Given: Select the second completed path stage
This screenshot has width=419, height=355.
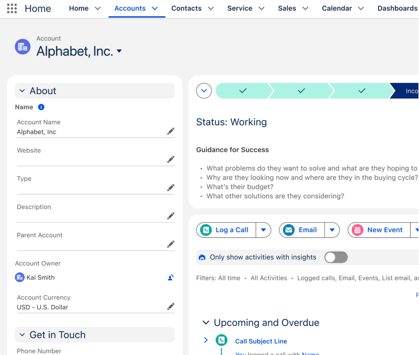Looking at the screenshot, I should pyautogui.click(x=302, y=91).
